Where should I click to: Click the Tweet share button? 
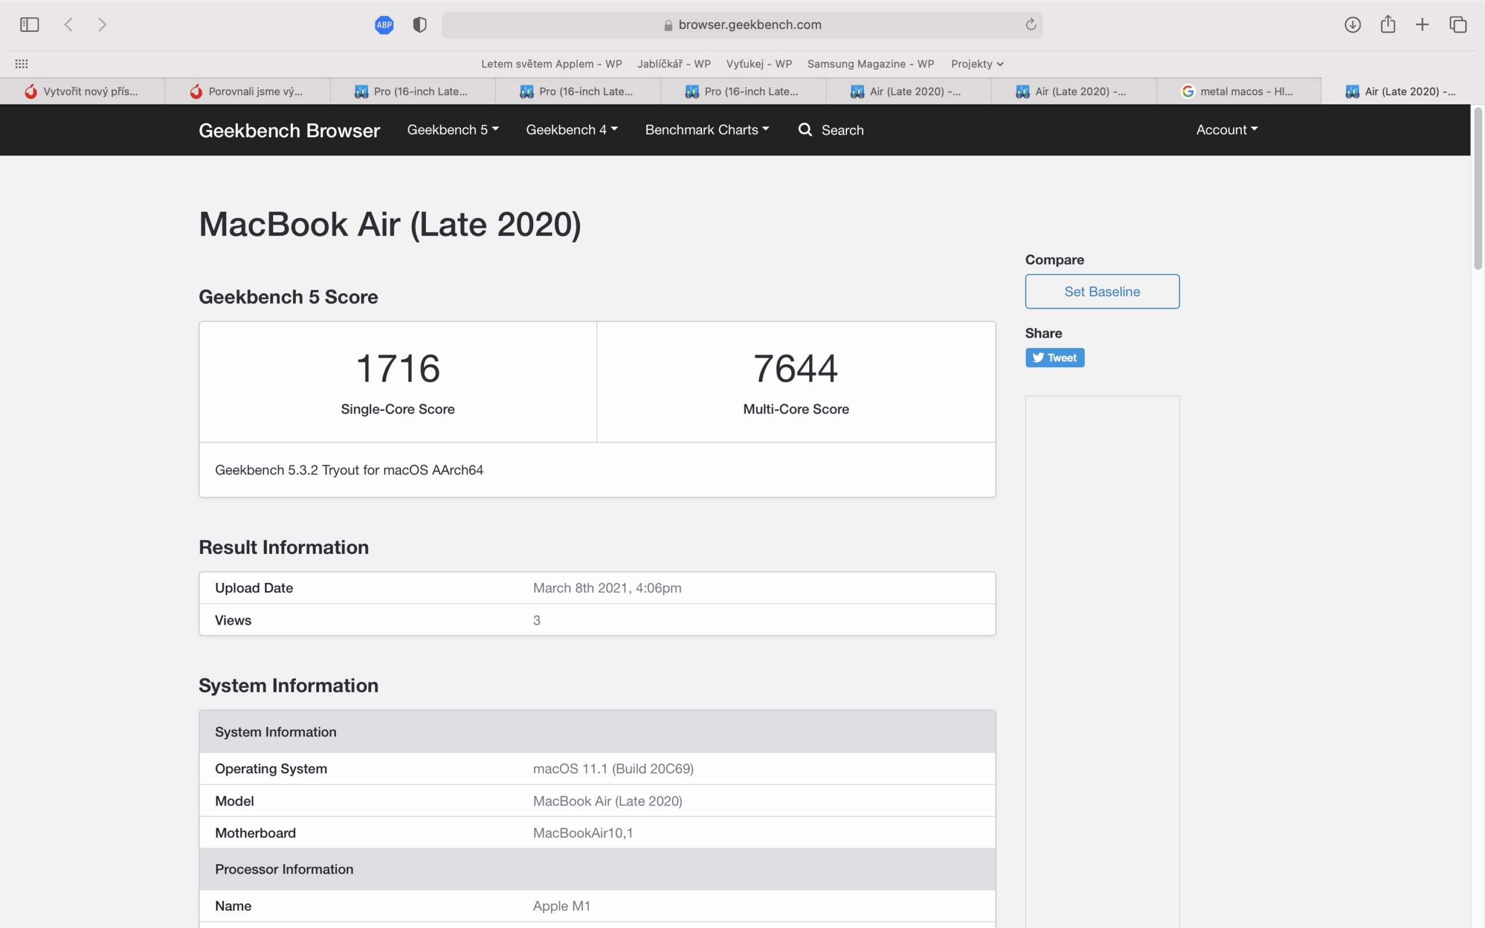[1055, 358]
